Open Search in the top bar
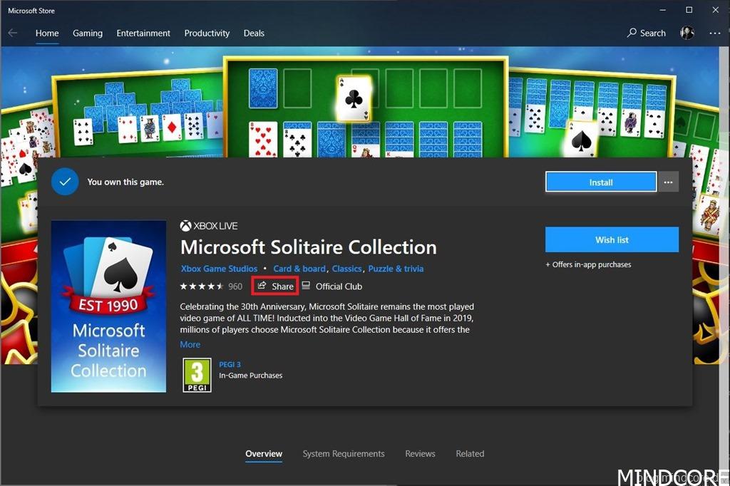730x486 pixels. tap(646, 33)
